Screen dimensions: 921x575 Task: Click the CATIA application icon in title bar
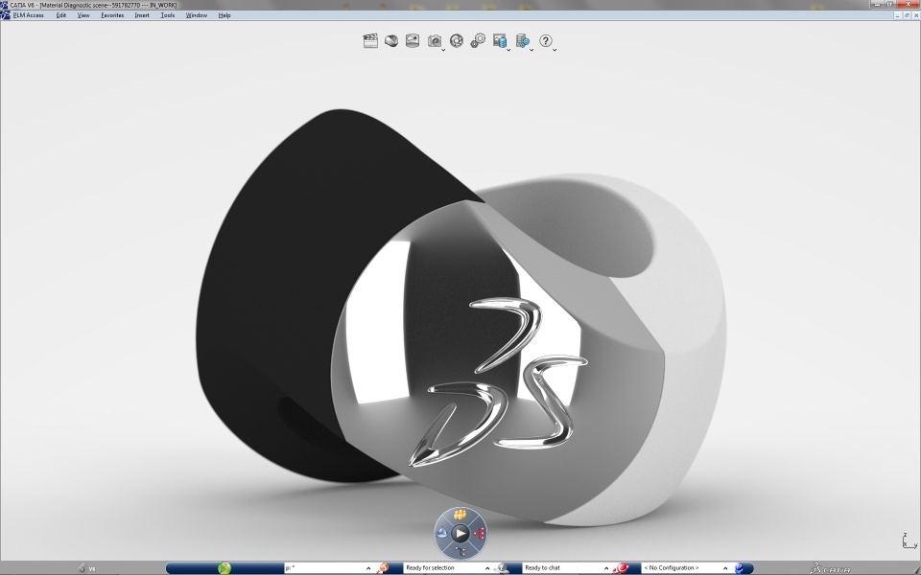click(5, 5)
